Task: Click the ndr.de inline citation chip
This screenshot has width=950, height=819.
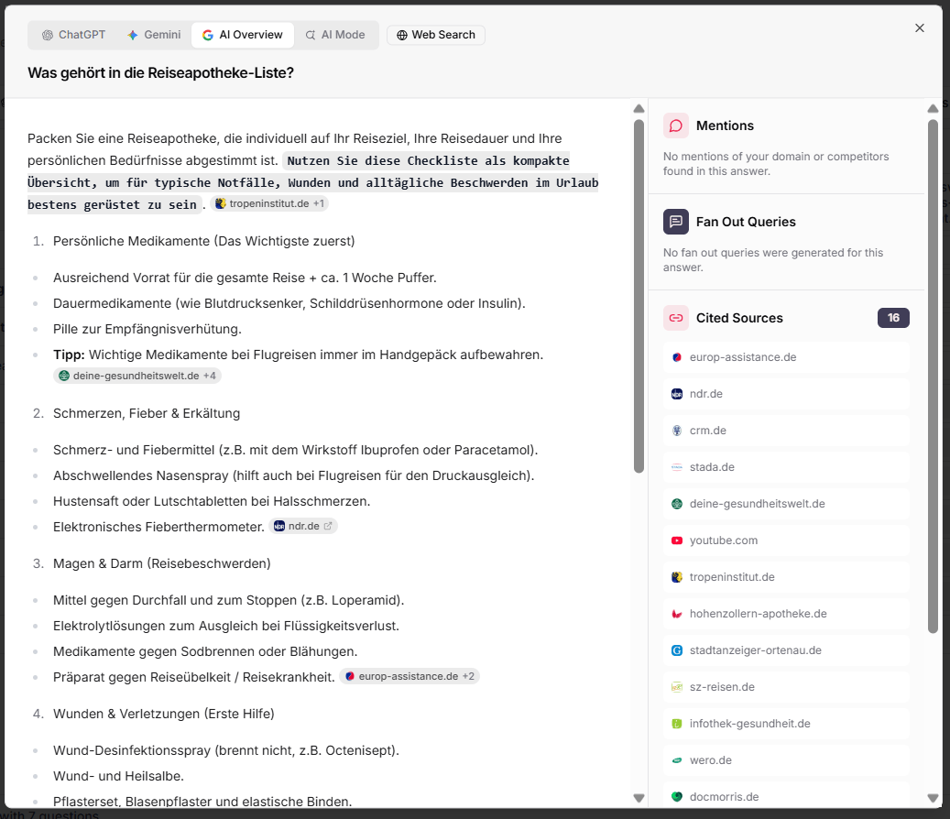Action: 303,526
